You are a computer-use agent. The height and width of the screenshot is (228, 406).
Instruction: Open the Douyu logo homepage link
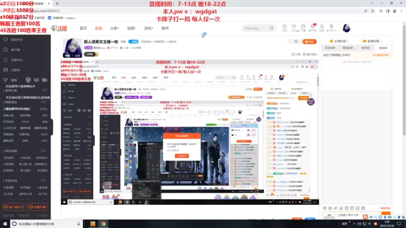tap(59, 28)
